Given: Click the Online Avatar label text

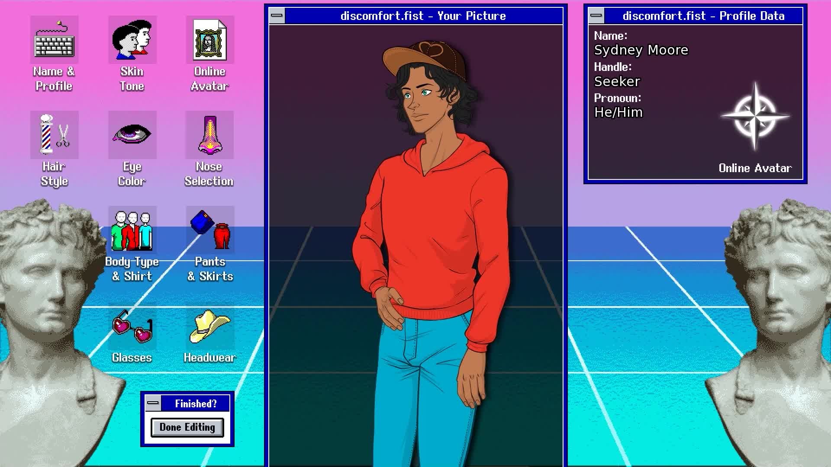Looking at the screenshot, I should tap(755, 168).
